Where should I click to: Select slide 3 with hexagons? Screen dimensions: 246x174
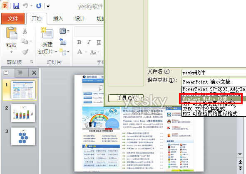tap(23, 136)
